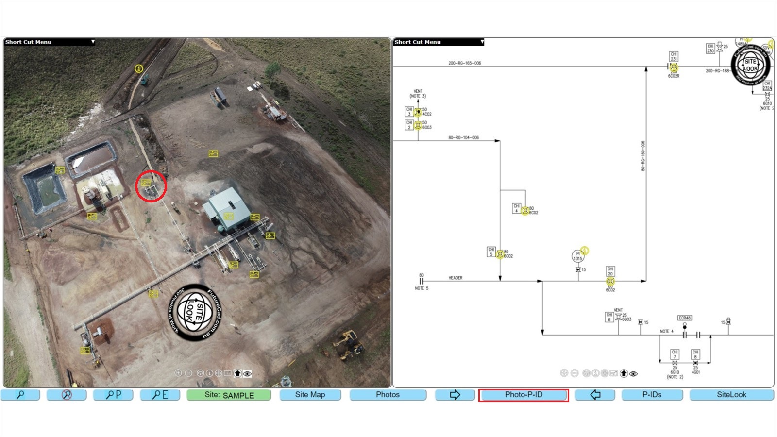This screenshot has height=437, width=777.
Task: Click the magnifier E search button
Action: click(x=160, y=395)
